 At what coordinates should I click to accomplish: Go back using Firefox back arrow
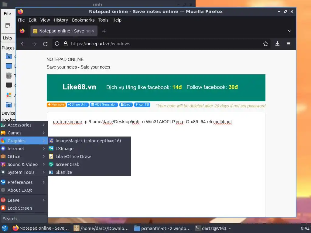(x=23, y=44)
